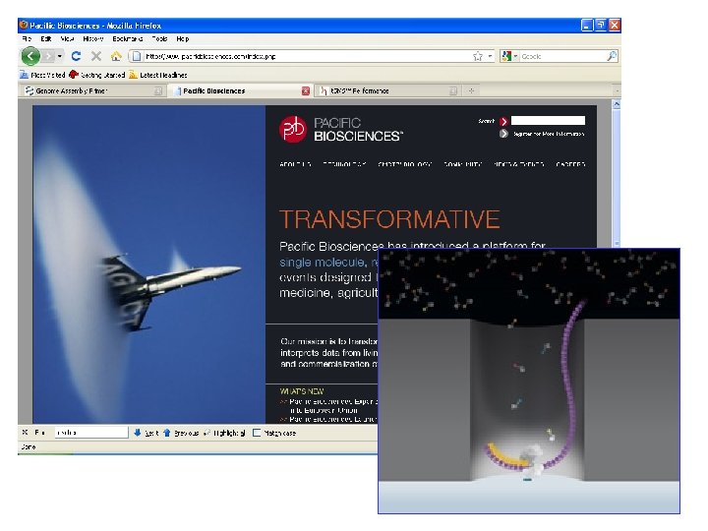Click the gray Register arrow icon
The height and width of the screenshot is (531, 708).
pos(503,134)
